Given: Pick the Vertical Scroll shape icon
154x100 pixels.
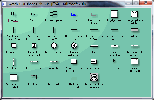Looking at the screenshot, I should pos(14,62).
